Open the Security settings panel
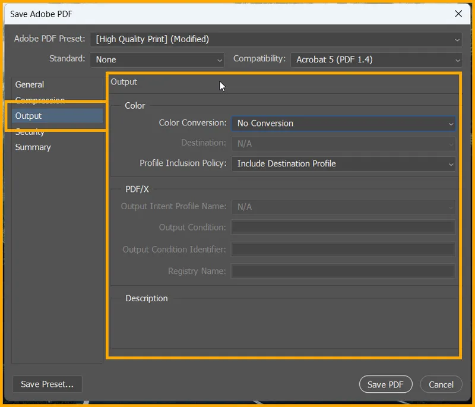The width and height of the screenshot is (475, 407). click(x=30, y=131)
